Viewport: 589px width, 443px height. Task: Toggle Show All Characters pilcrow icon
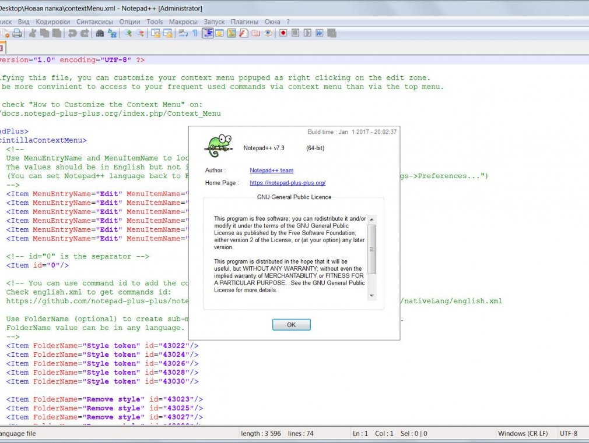[x=195, y=33]
